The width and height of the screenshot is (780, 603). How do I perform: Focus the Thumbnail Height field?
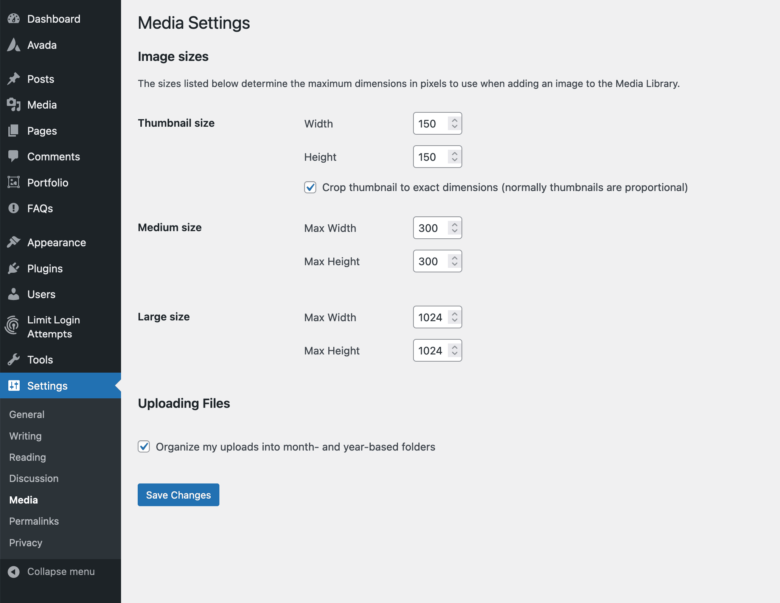438,157
